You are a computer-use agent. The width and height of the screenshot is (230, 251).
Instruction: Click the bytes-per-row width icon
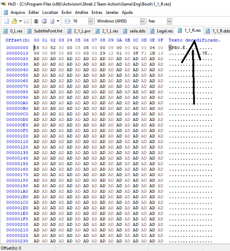[67, 21]
